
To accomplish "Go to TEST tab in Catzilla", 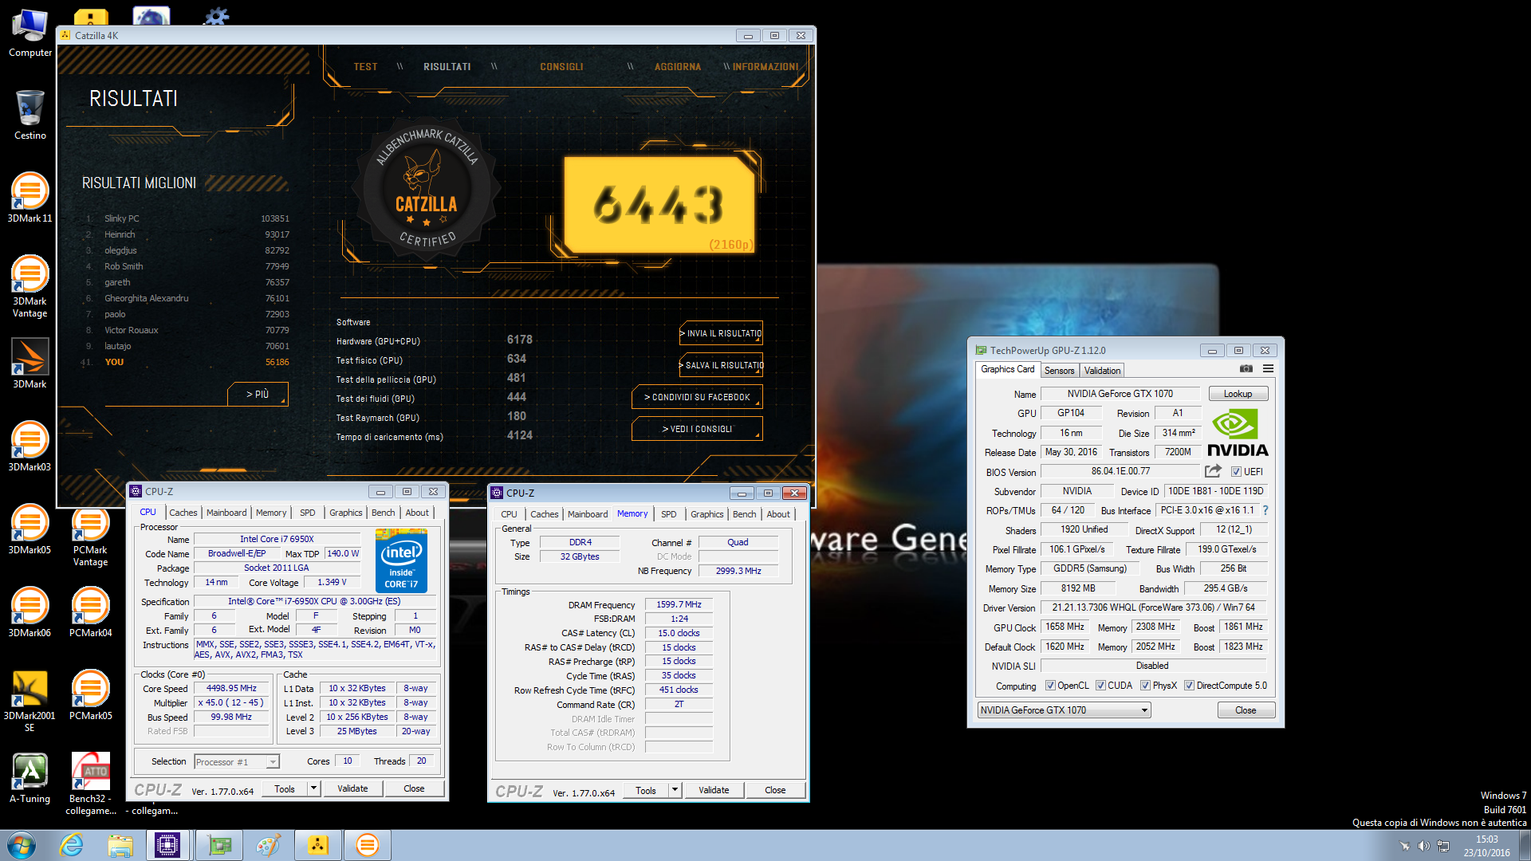I will pos(365,67).
